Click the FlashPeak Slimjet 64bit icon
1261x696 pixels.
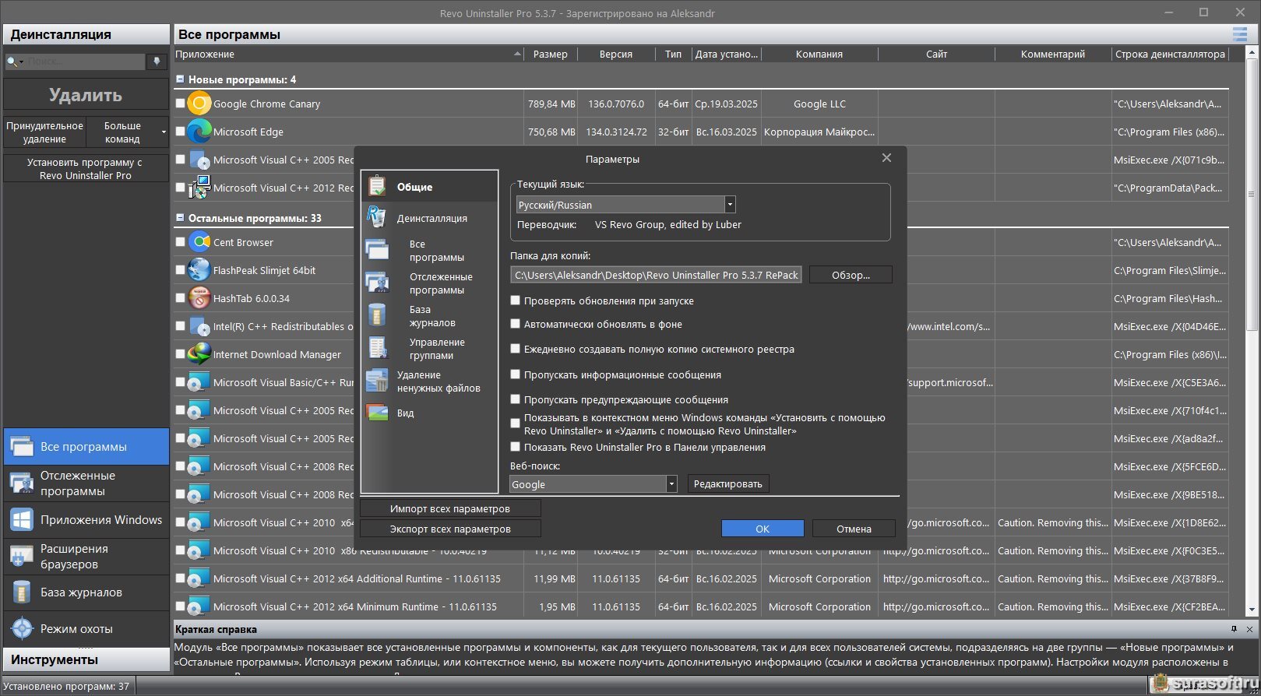(x=199, y=270)
